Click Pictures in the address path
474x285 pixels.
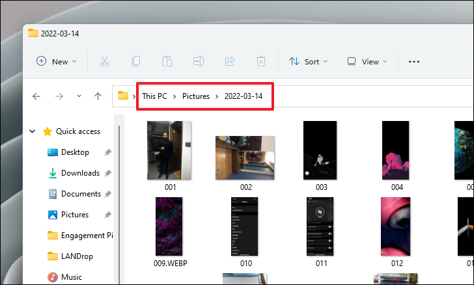coord(196,96)
